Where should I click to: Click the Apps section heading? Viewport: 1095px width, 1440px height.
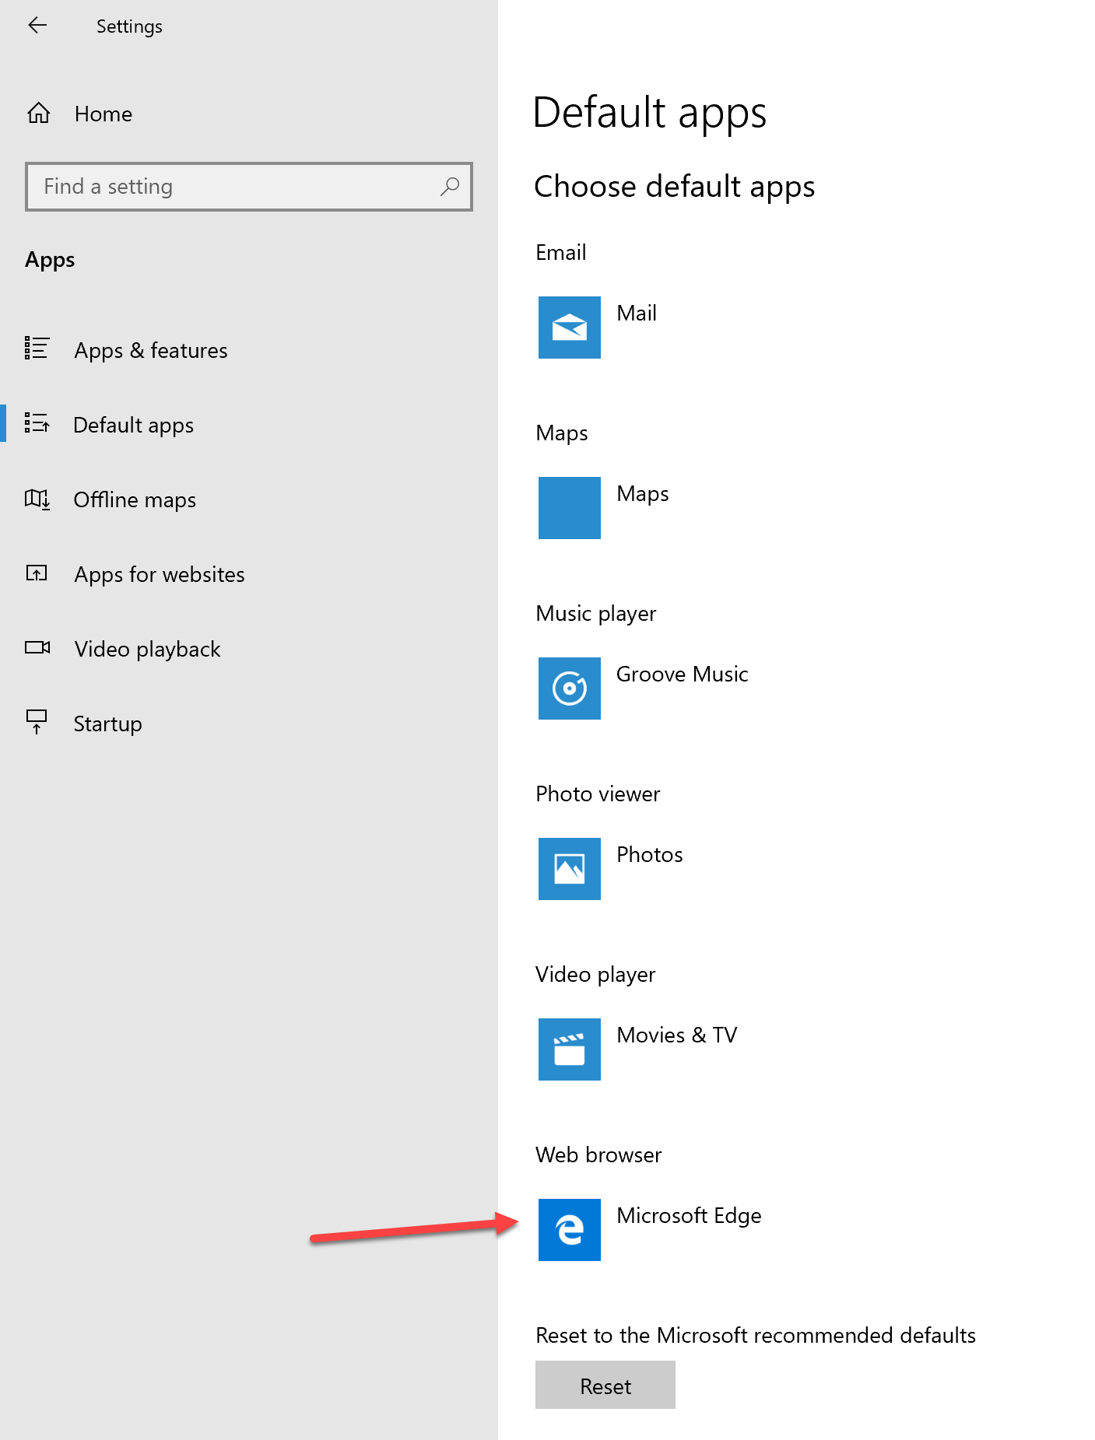pyautogui.click(x=50, y=260)
